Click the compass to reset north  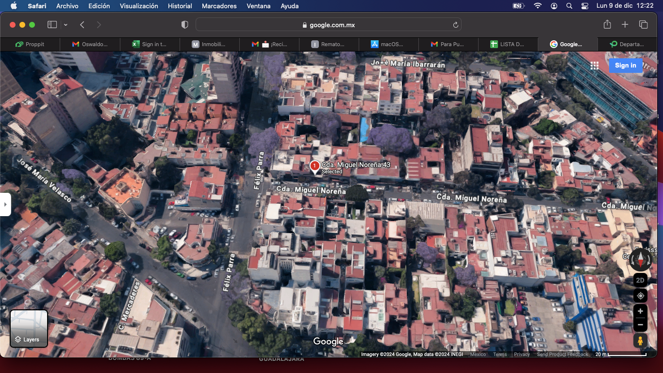[x=640, y=259]
